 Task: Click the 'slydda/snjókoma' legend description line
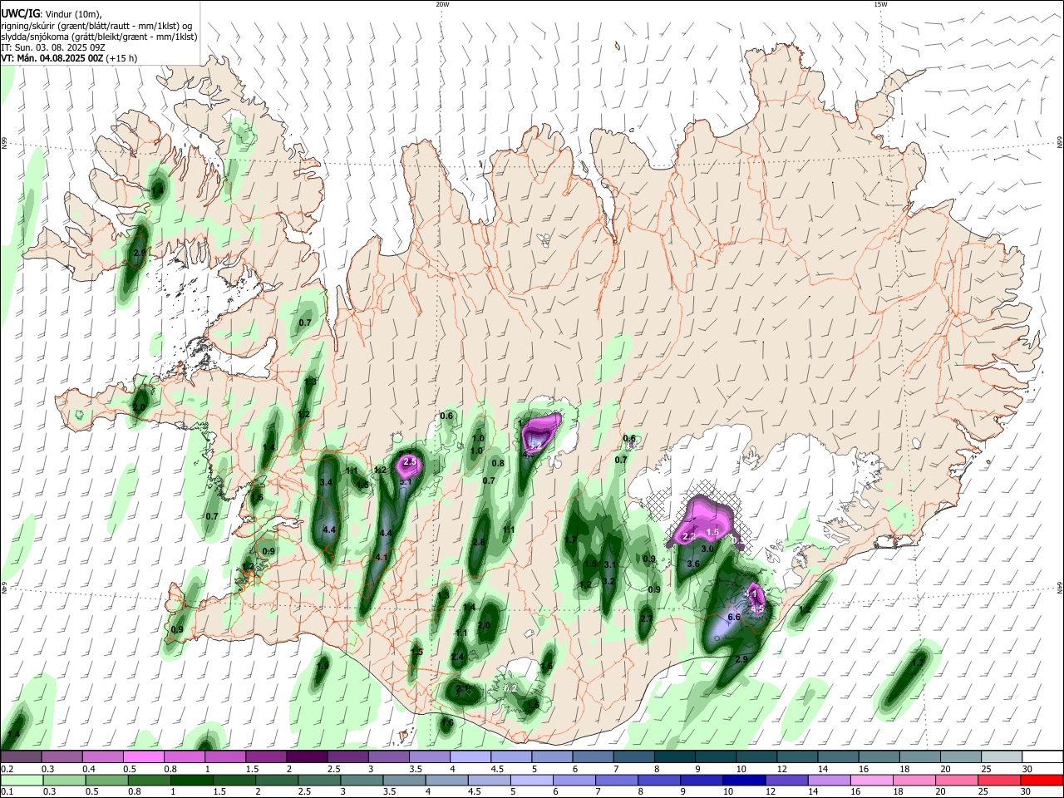pos(99,37)
